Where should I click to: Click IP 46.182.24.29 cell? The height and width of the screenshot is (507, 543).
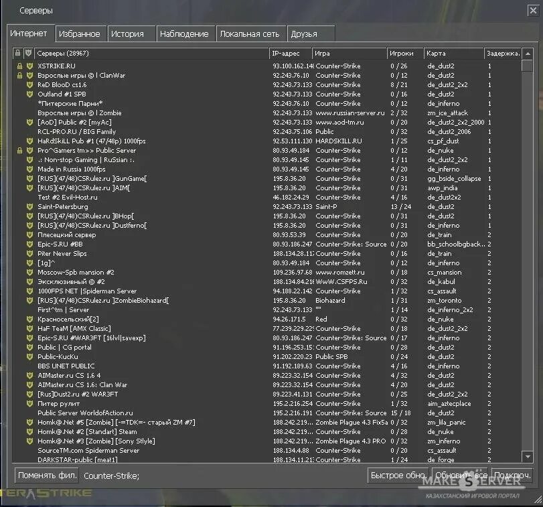[291, 197]
